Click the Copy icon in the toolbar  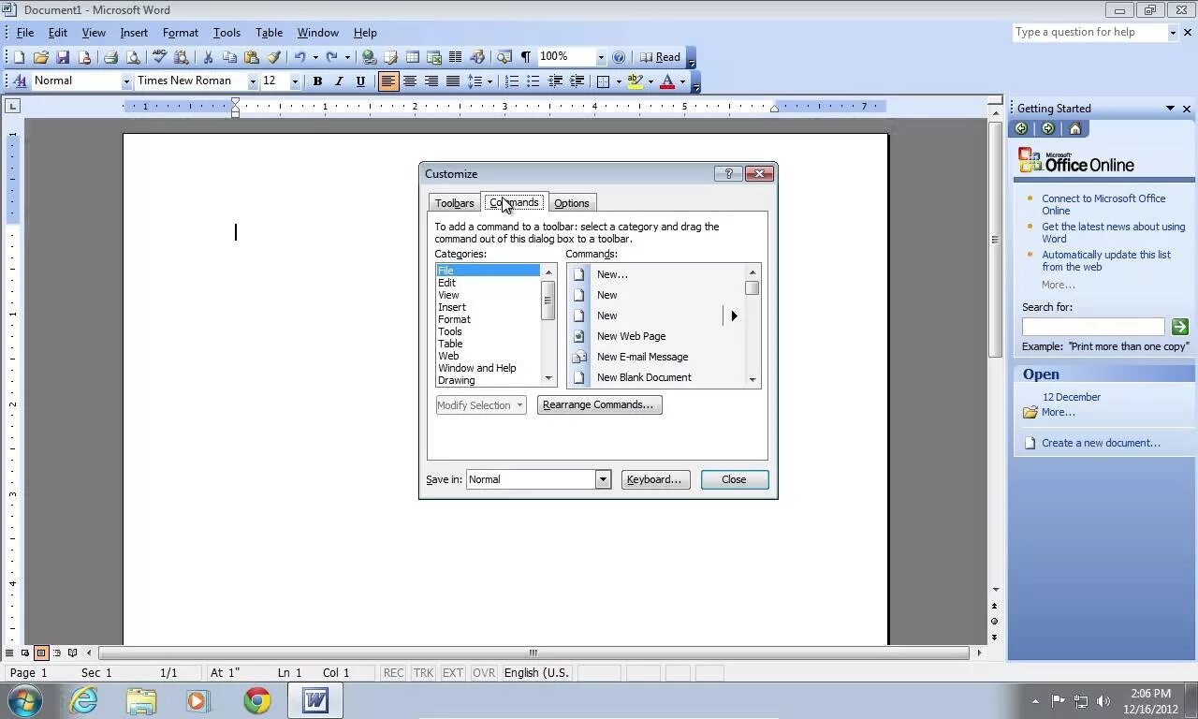point(229,57)
